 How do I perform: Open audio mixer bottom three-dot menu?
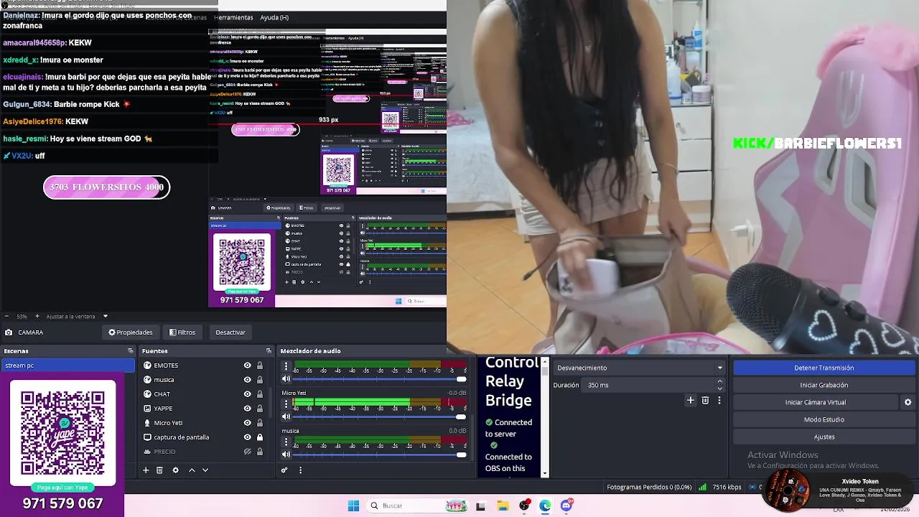(x=300, y=470)
